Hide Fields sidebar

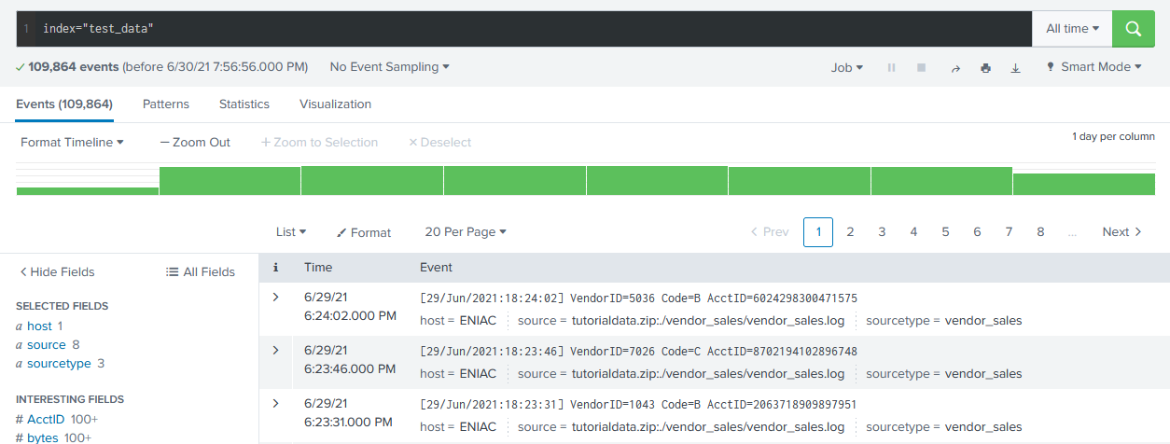tap(57, 272)
